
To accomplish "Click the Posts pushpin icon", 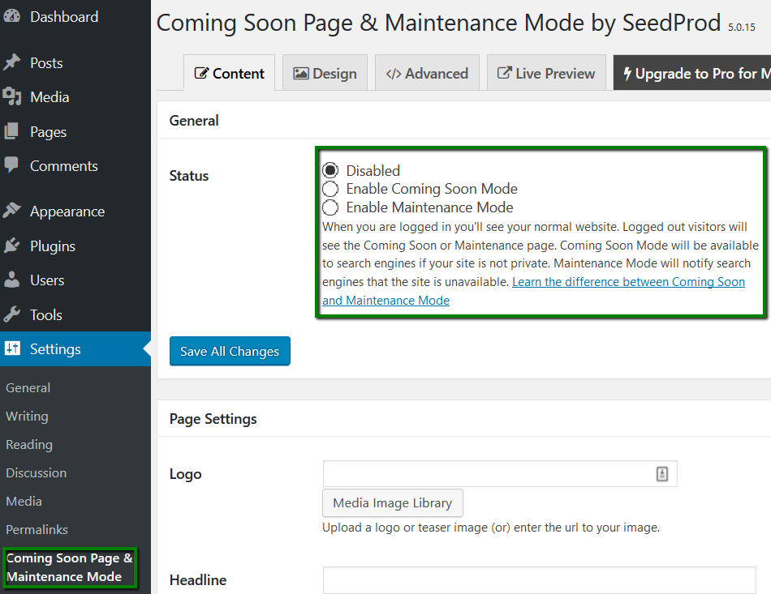I will pos(11,62).
